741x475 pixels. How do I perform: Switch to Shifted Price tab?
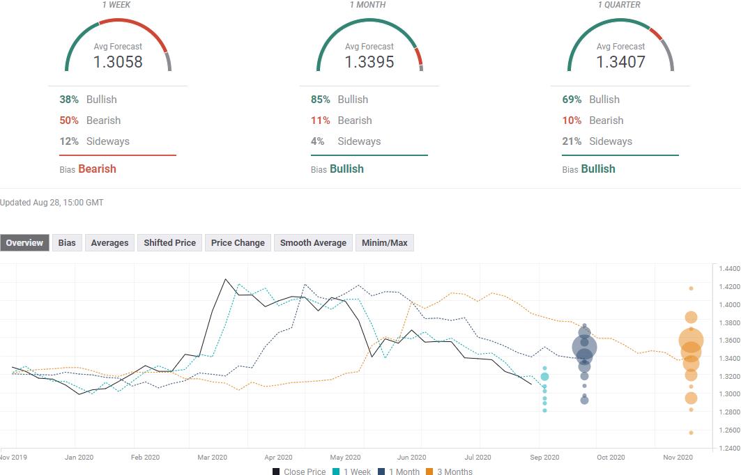pos(169,242)
